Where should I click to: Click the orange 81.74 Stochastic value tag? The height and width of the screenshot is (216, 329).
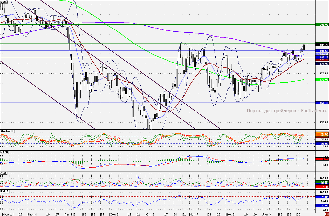322,135
